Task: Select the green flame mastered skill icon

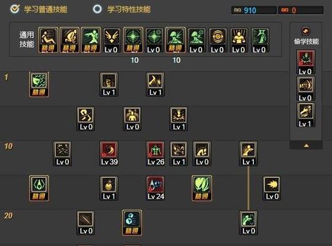Action: click(202, 188)
